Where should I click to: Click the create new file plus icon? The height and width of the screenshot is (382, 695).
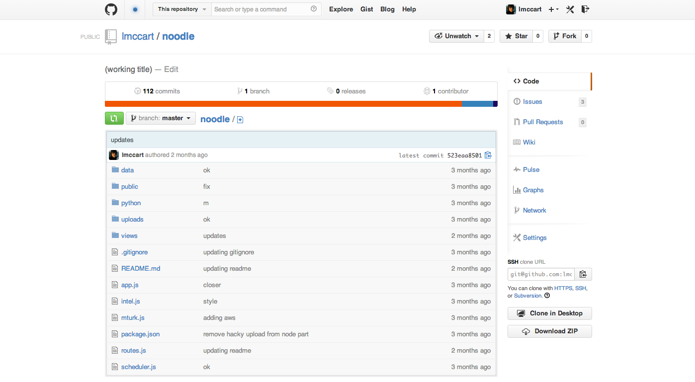click(240, 120)
